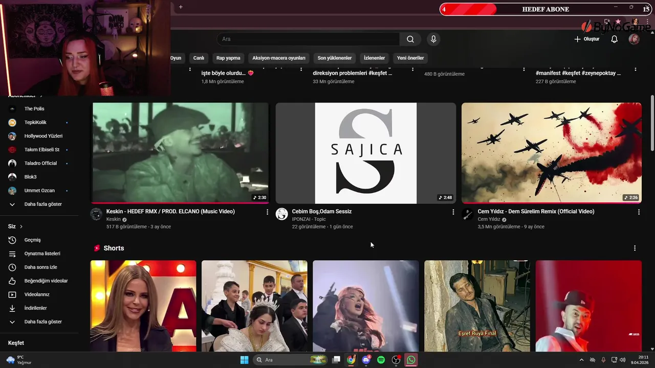This screenshot has height=368, width=655.
Task: Click IPONZAI Topic channel avatar
Action: pyautogui.click(x=282, y=214)
